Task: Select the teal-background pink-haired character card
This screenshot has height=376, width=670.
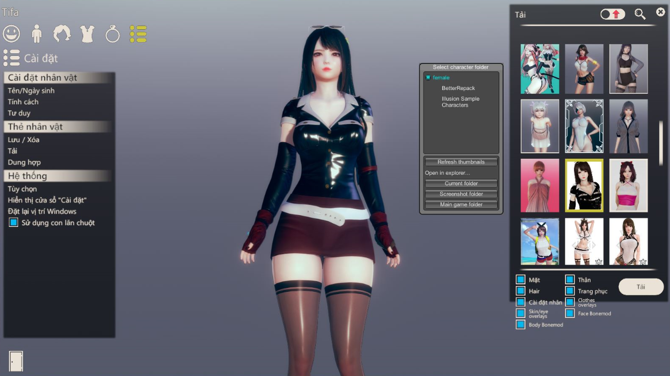Action: click(x=540, y=69)
